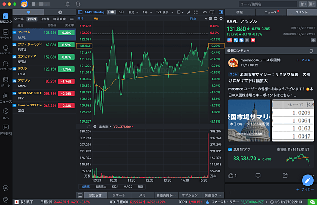Image resolution: width=317 pixels, height=205 pixels.
Task: Close the 出来高 volume indicator
Action: click(95, 126)
